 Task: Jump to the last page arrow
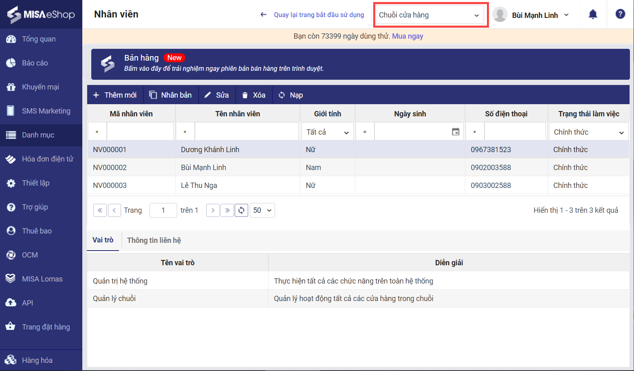click(x=227, y=210)
